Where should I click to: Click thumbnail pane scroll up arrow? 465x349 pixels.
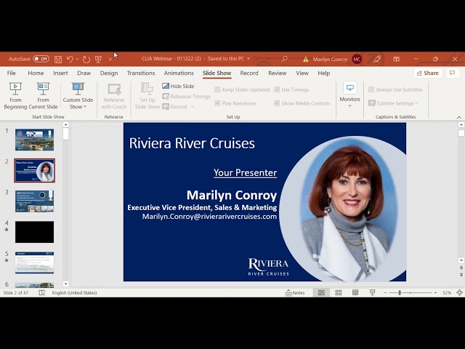point(65,124)
